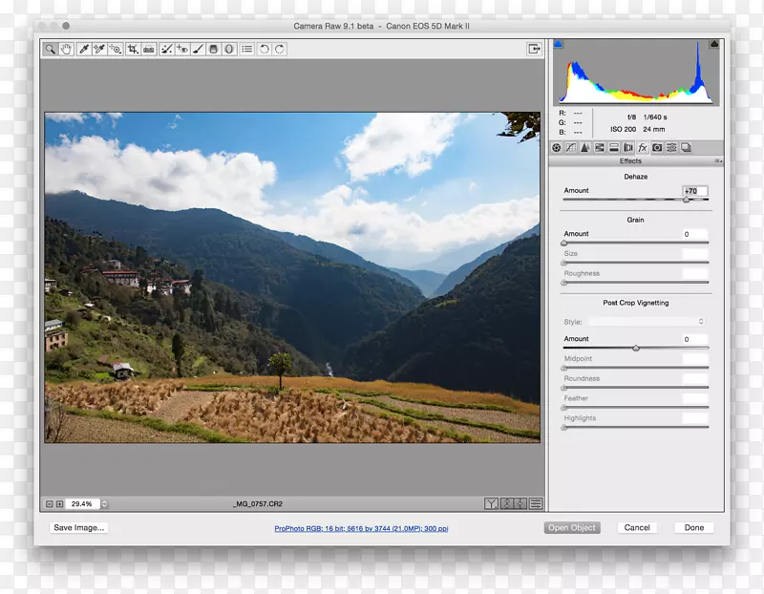Toggle the shadow clipping warning on histogram

(x=557, y=43)
